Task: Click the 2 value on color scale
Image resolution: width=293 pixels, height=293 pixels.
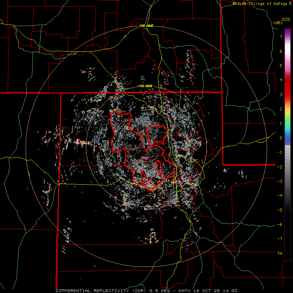Action: click(x=281, y=109)
